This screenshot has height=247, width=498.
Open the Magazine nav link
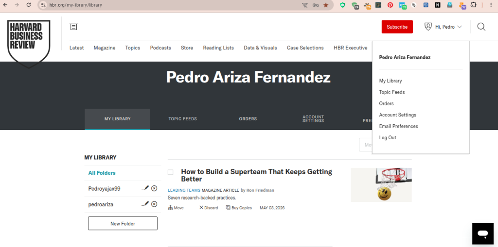(x=105, y=48)
